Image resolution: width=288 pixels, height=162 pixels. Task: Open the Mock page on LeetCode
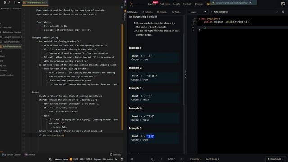pos(176,4)
